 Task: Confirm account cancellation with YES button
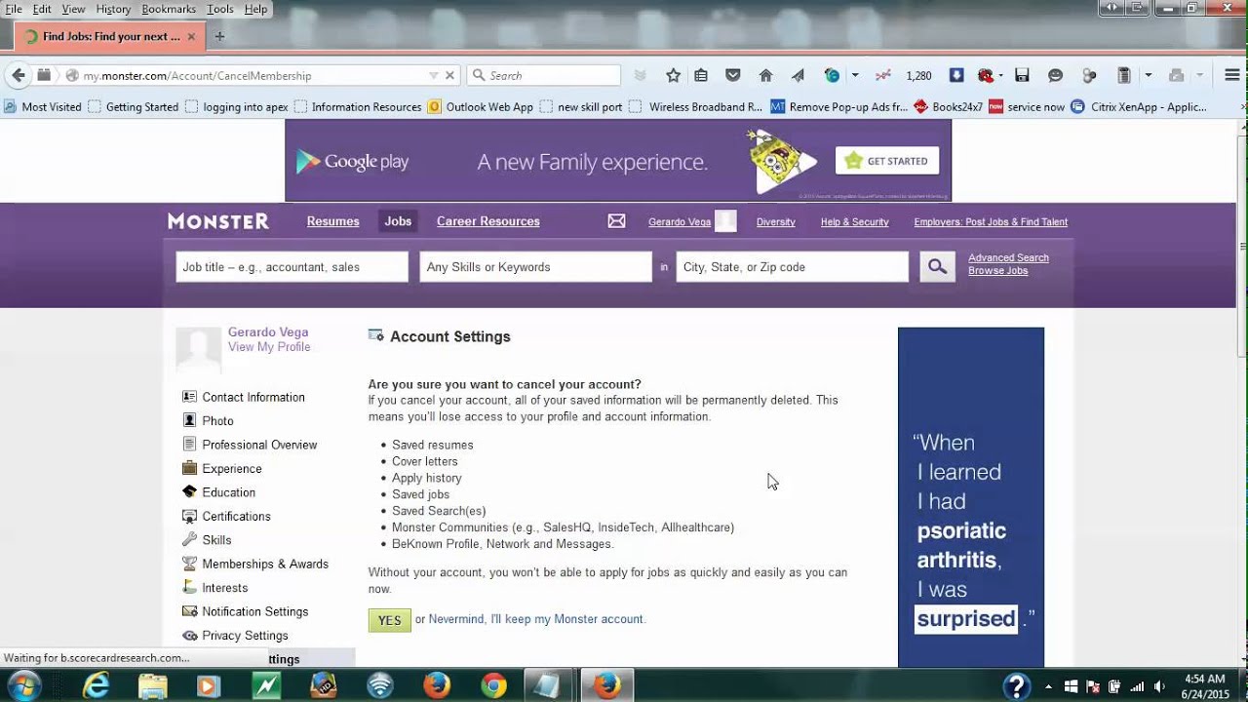[389, 620]
